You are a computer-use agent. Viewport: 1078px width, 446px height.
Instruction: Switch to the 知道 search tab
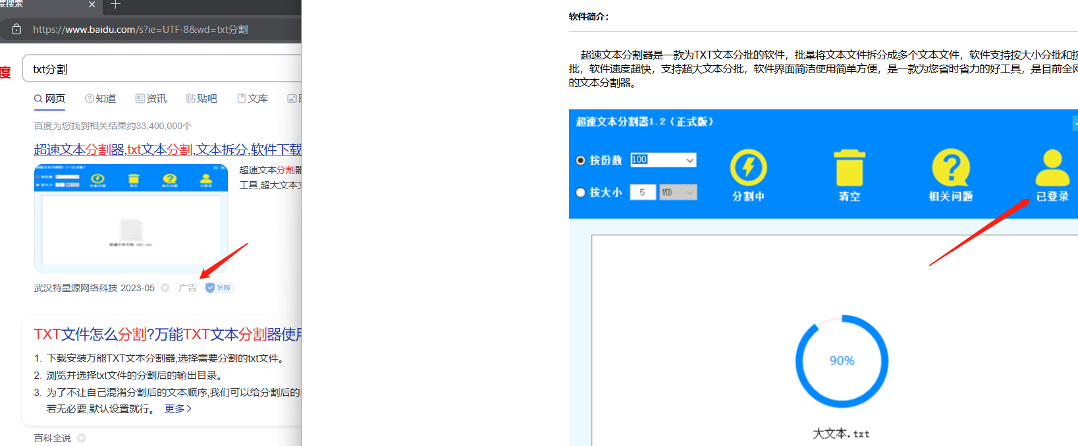point(100,99)
